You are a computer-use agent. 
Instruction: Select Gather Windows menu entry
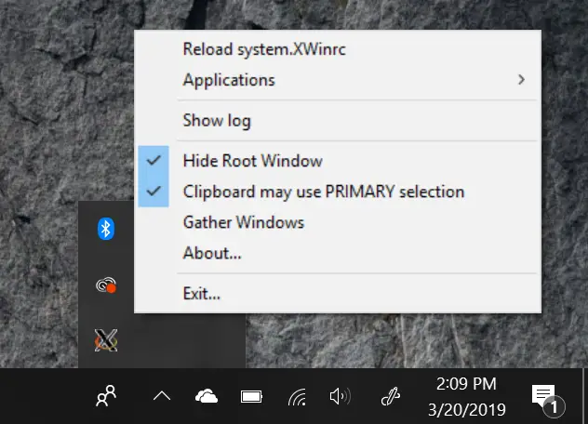[338, 222]
